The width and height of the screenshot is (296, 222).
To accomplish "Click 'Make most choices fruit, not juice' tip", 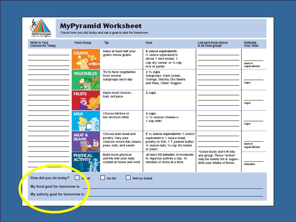I will [117, 95].
